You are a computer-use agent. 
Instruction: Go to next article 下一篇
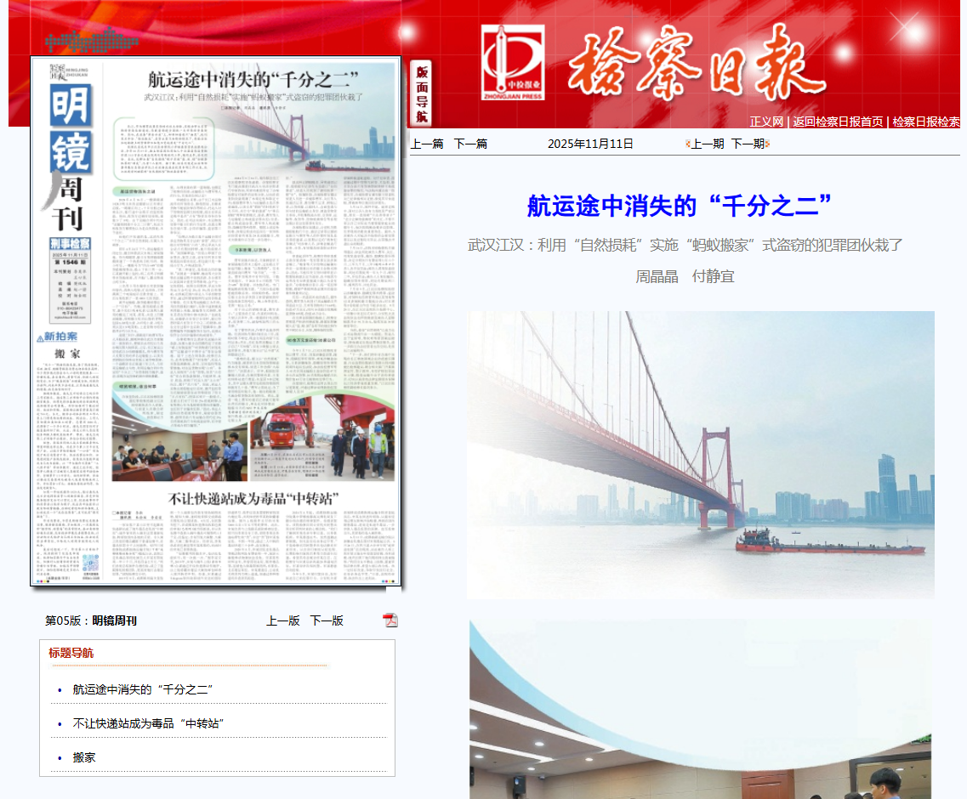click(470, 144)
